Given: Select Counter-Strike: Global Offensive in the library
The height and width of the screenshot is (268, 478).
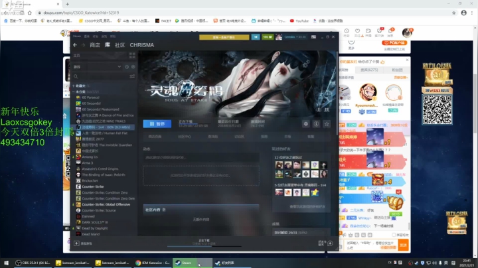Looking at the screenshot, I should 106,204.
